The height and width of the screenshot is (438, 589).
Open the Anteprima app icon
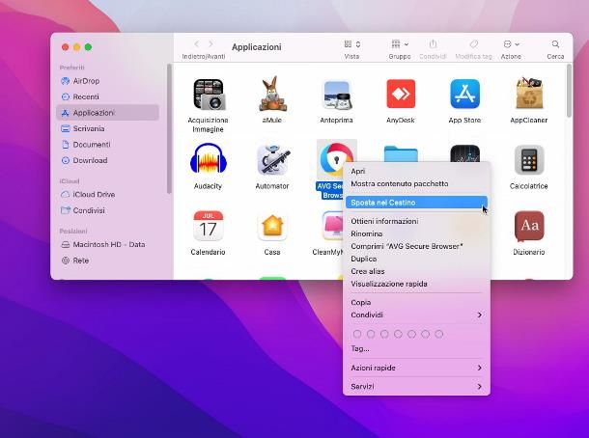pyautogui.click(x=336, y=95)
